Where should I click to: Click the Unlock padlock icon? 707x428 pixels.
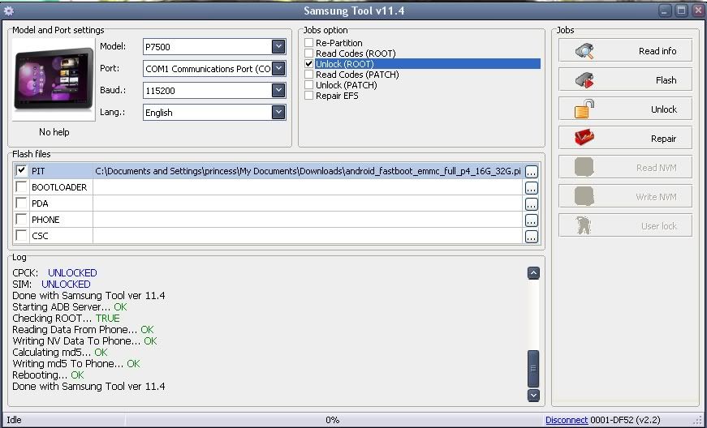pos(584,109)
